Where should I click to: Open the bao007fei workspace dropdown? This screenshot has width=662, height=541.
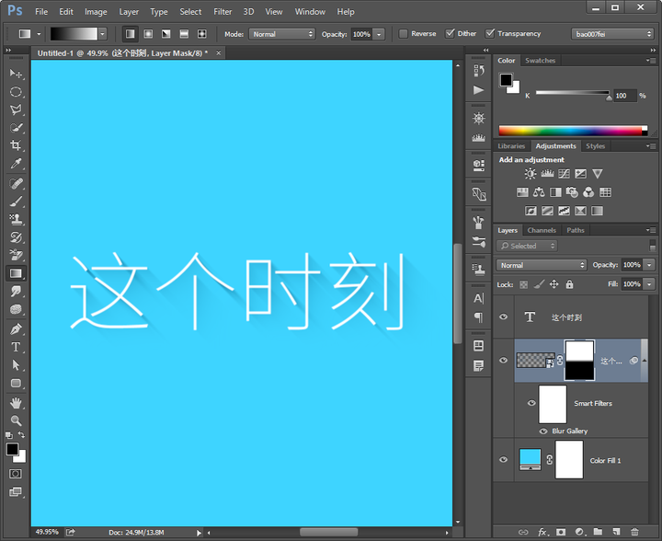coord(611,34)
